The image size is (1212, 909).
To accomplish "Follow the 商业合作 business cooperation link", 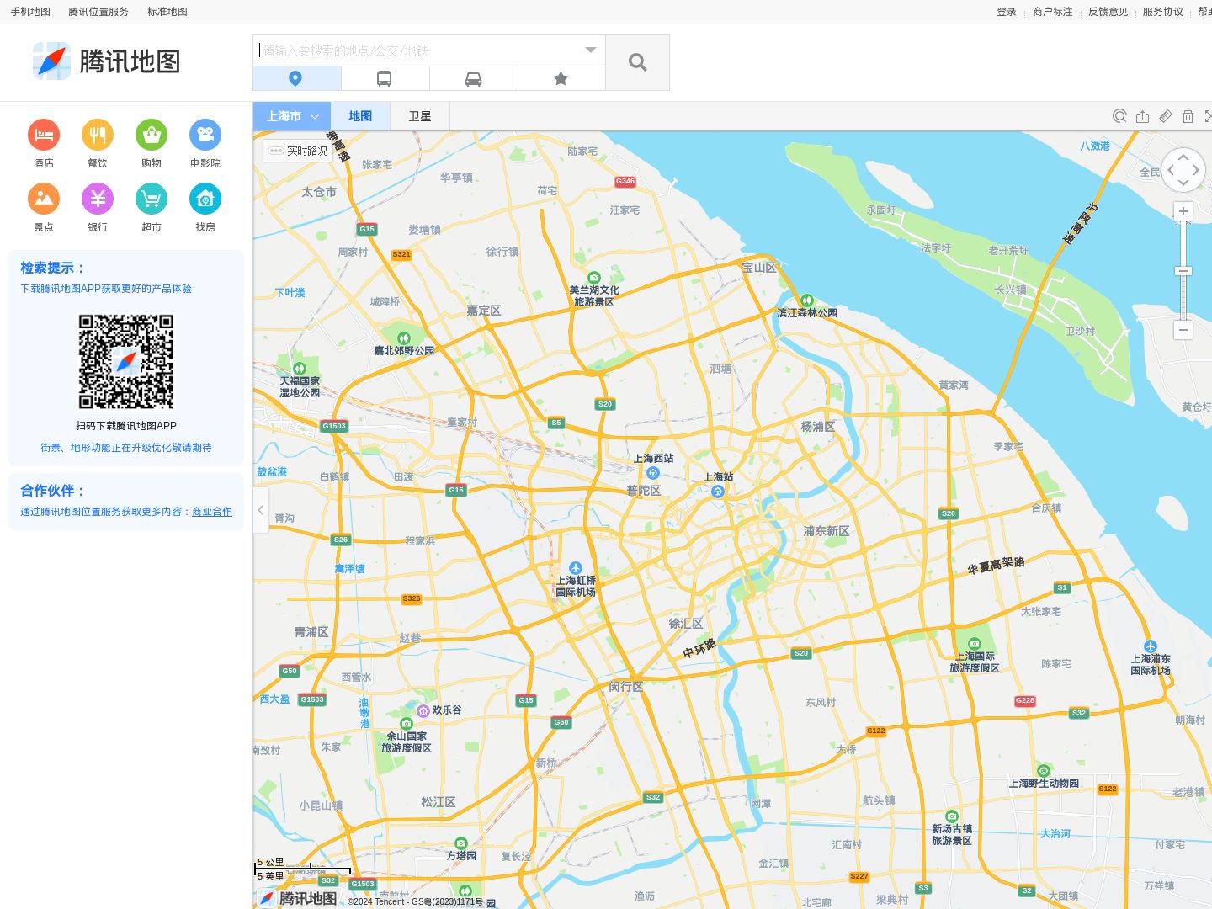I will coord(212,512).
